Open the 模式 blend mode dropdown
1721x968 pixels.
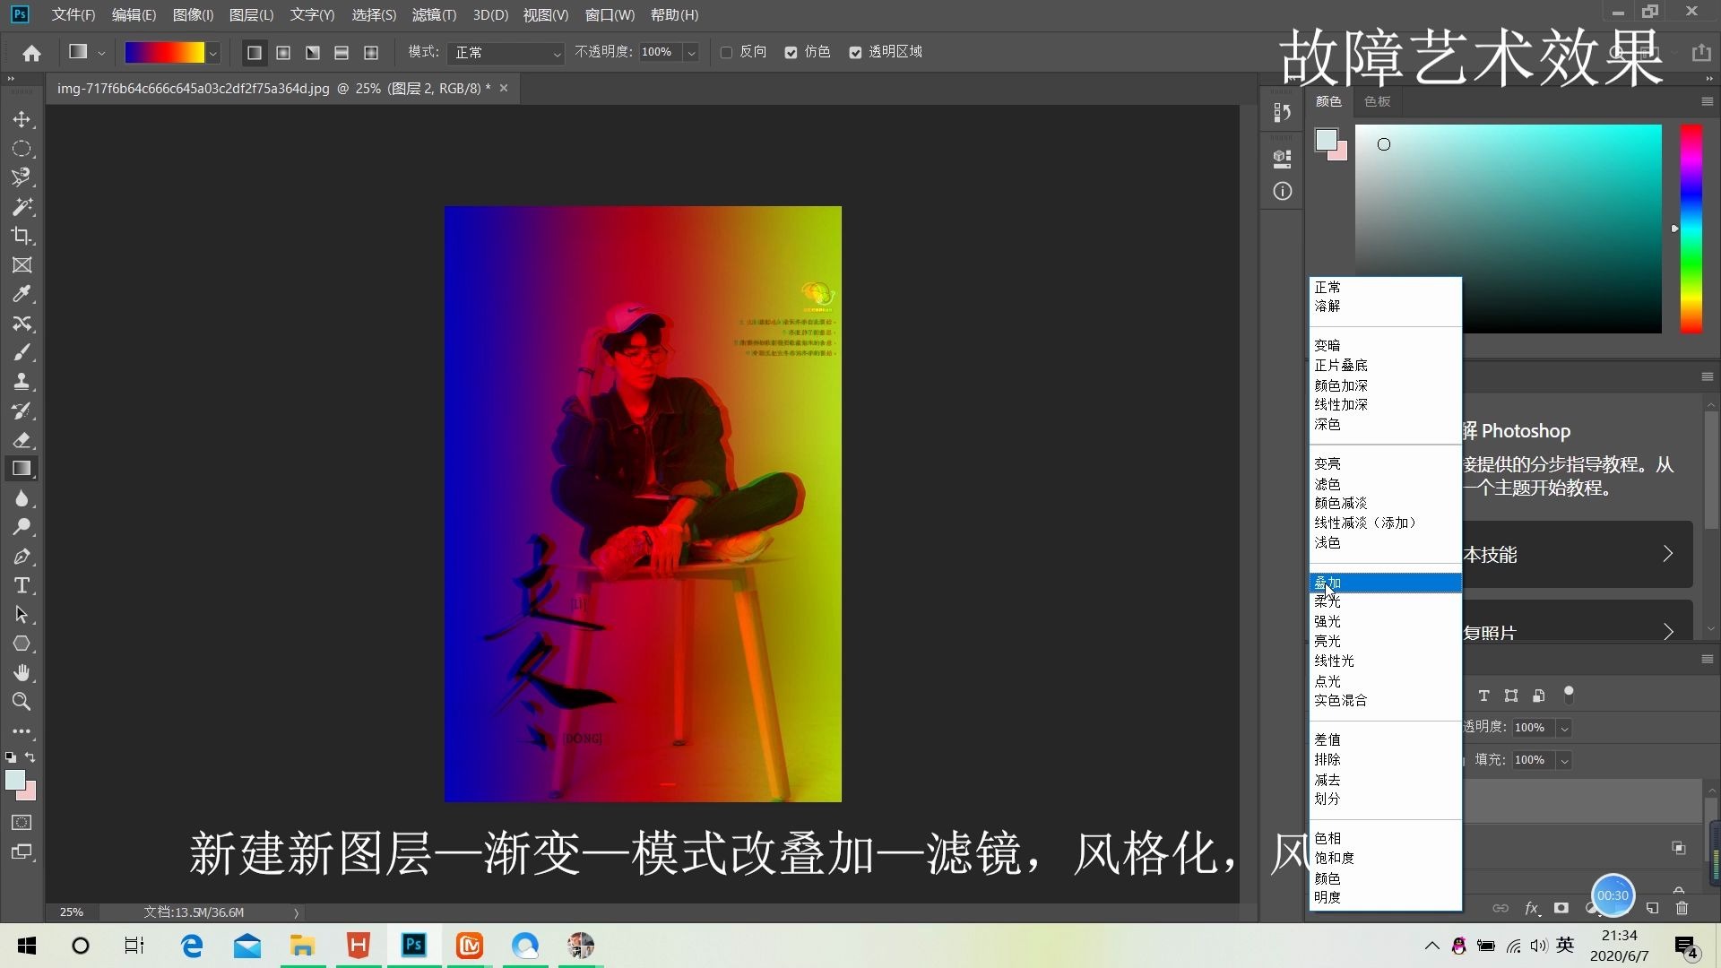(x=507, y=53)
